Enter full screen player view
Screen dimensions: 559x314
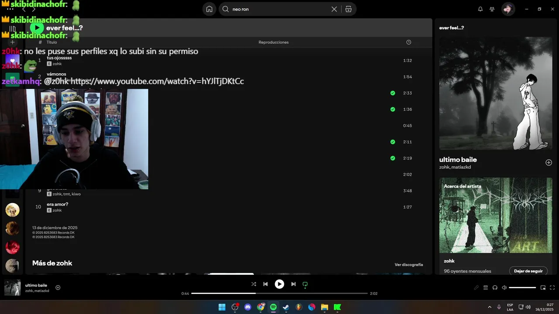552,287
